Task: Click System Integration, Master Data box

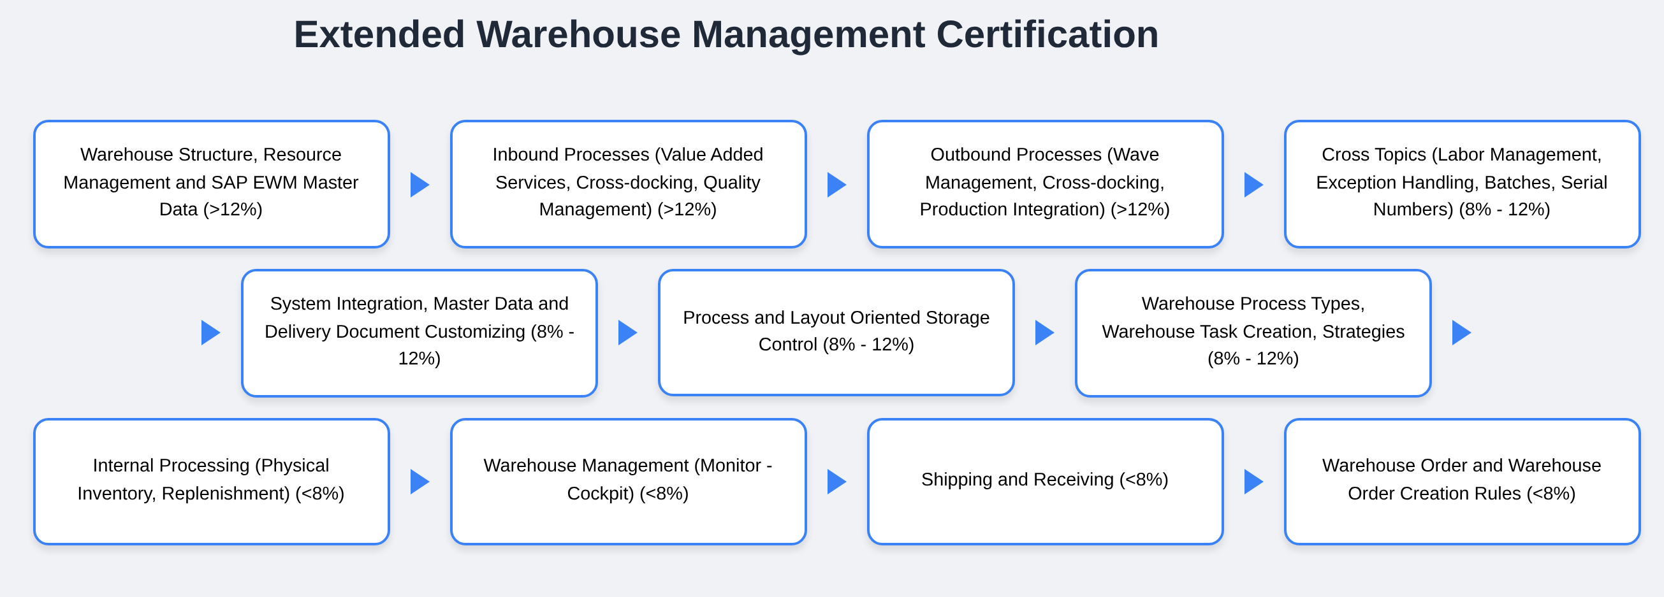Action: 420,333
